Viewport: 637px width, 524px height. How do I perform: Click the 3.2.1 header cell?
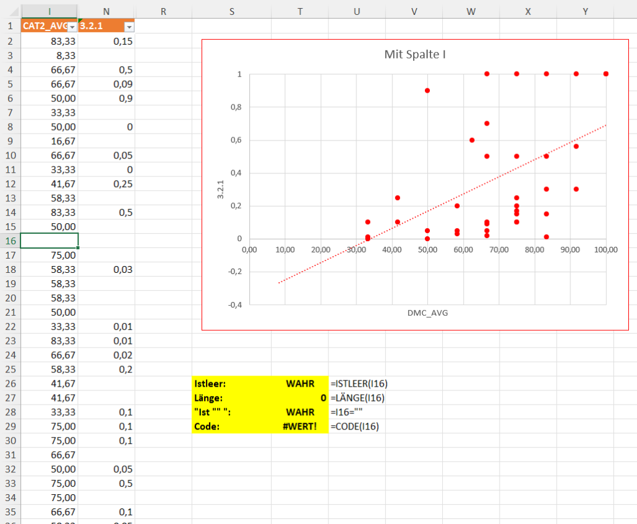pyautogui.click(x=106, y=26)
